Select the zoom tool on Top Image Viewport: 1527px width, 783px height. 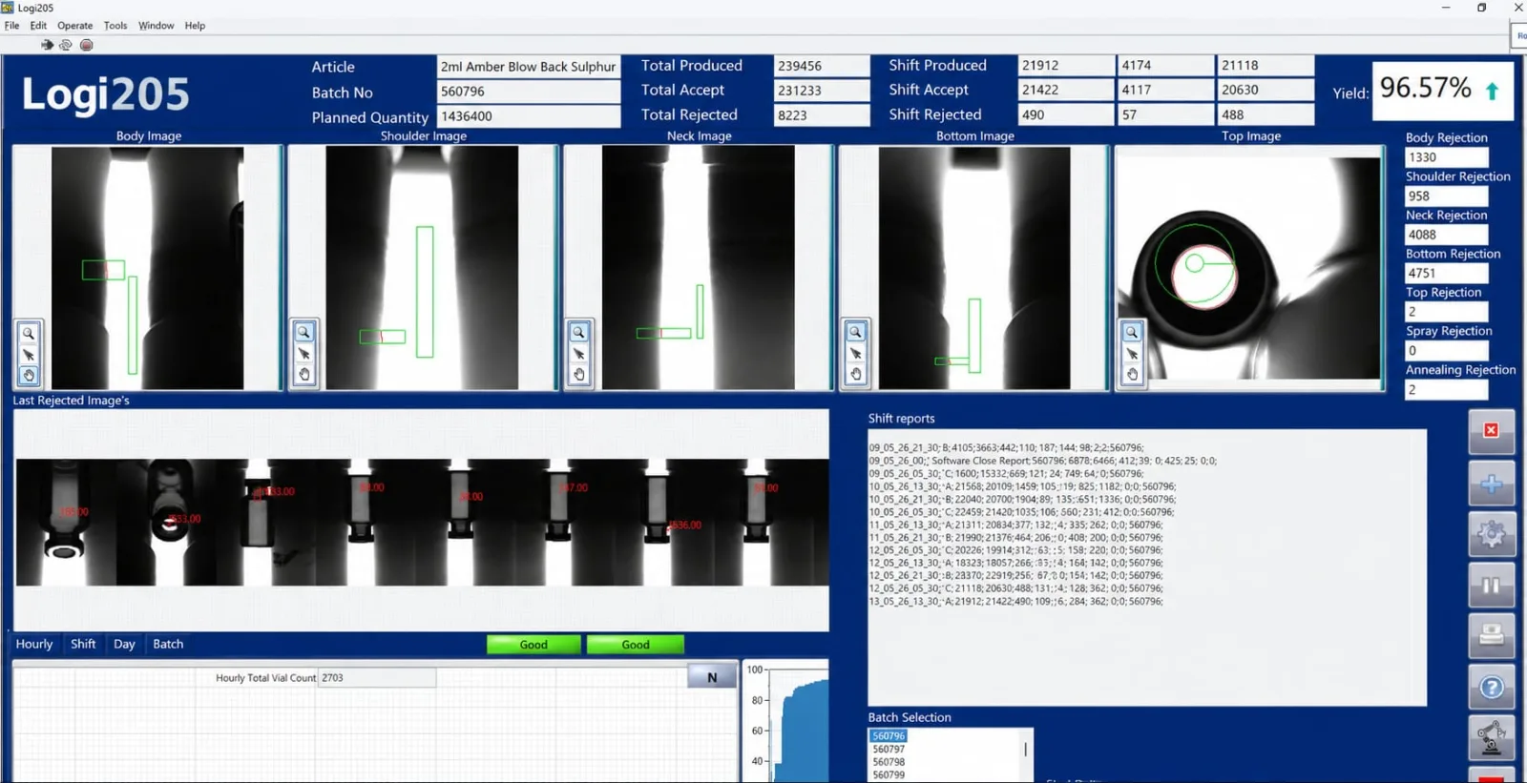click(1132, 332)
